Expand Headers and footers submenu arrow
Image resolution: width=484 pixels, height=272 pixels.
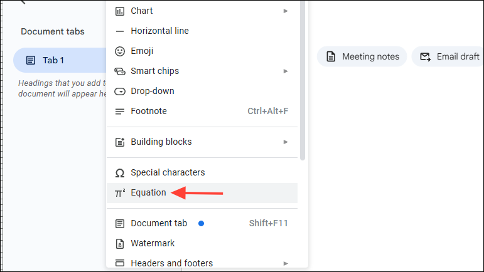point(286,263)
